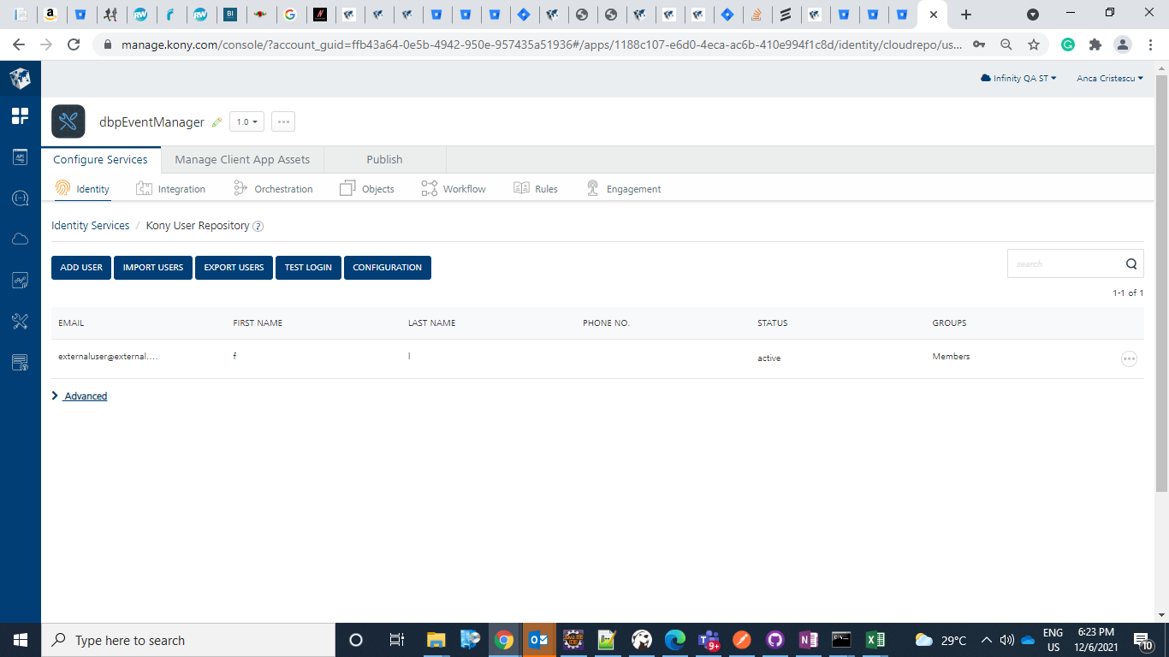The height and width of the screenshot is (657, 1169).
Task: Open the version 1.0 dropdown
Action: pos(246,121)
